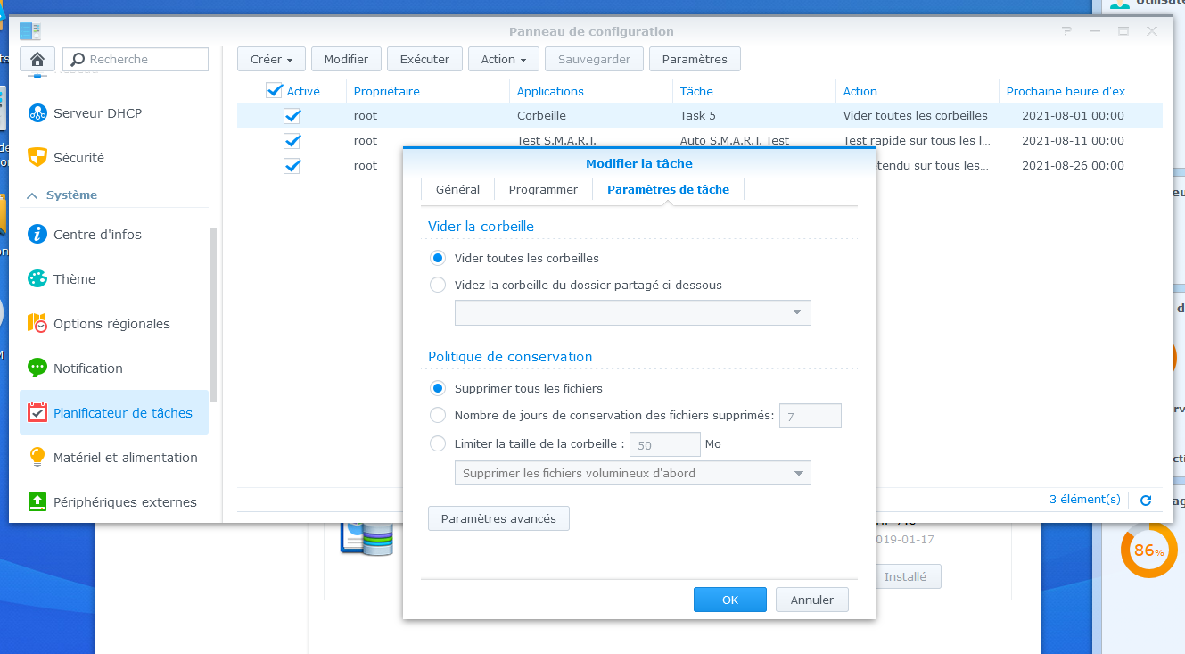Open the Créer dropdown button
This screenshot has height=654, width=1185.
271,60
